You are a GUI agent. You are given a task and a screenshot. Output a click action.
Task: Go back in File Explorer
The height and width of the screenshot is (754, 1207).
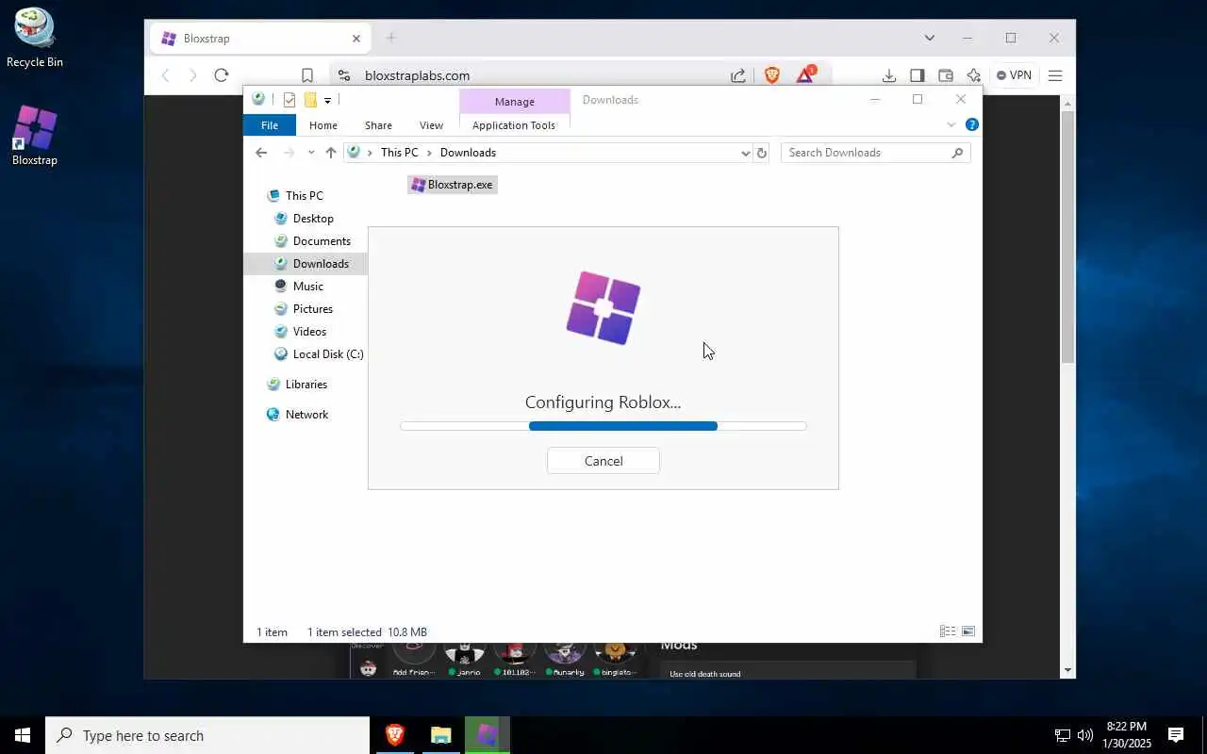tap(261, 153)
